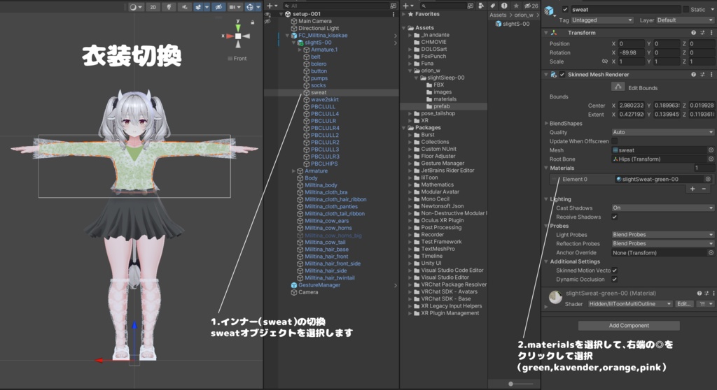Screen dimensions: 717x390
Task: Open slightS-00 prefab arrow in Hierarchy
Action: click(395, 43)
